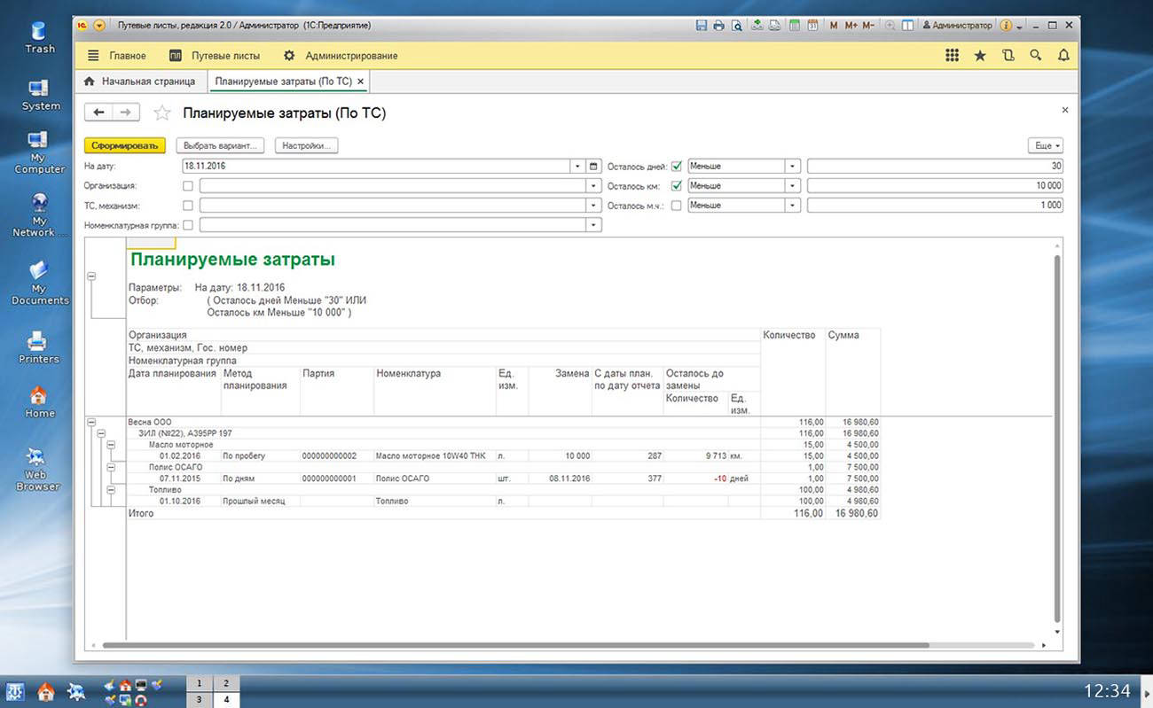This screenshot has height=708, width=1153.
Task: Collapse the Весна ООО tree group
Action: [x=91, y=423]
